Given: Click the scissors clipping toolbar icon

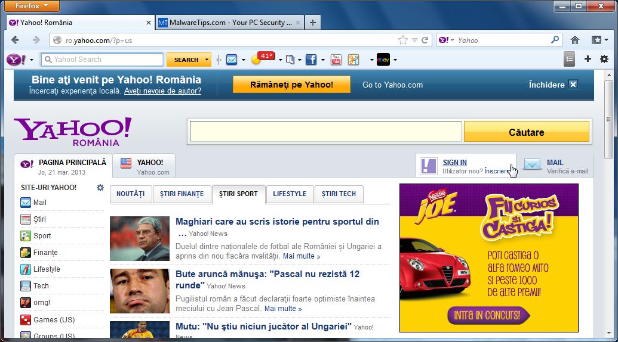Looking at the screenshot, I should (353, 60).
